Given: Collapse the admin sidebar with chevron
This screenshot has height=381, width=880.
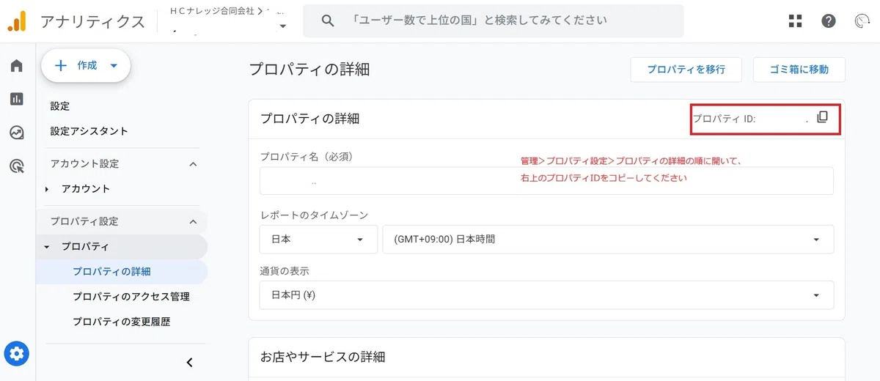Looking at the screenshot, I should tap(189, 362).
